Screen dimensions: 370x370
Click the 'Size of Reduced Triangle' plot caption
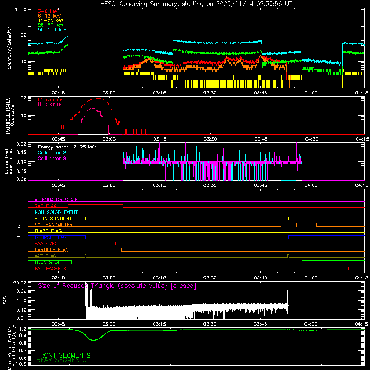(x=117, y=286)
